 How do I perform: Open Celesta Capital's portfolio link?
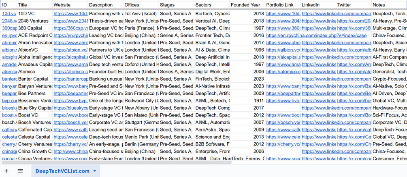[x=283, y=137]
